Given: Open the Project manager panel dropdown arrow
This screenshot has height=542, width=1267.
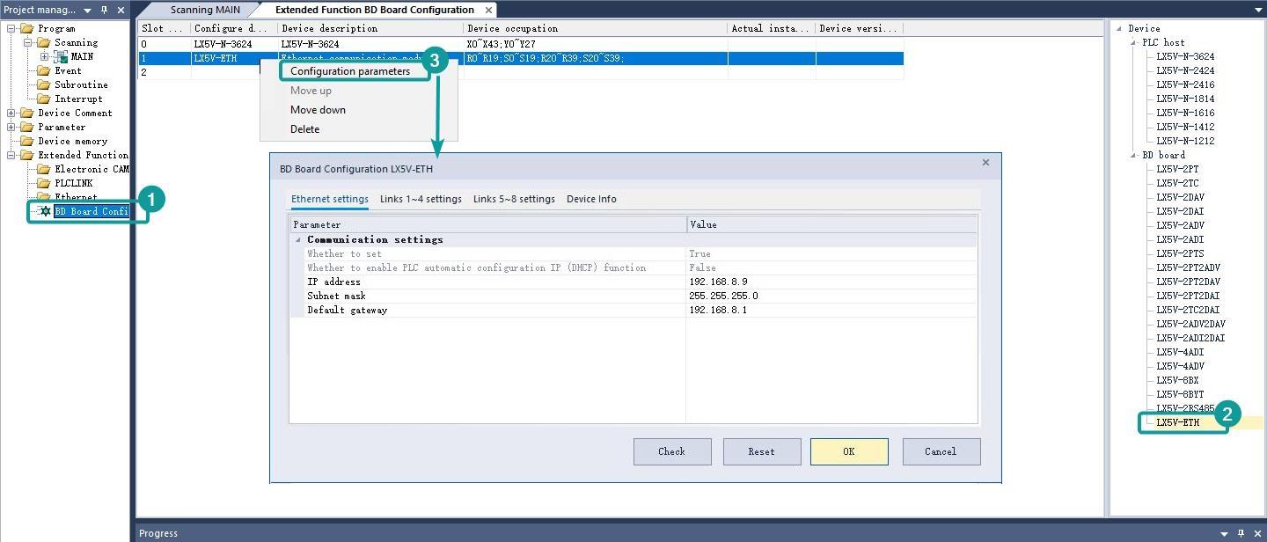Looking at the screenshot, I should (x=87, y=11).
